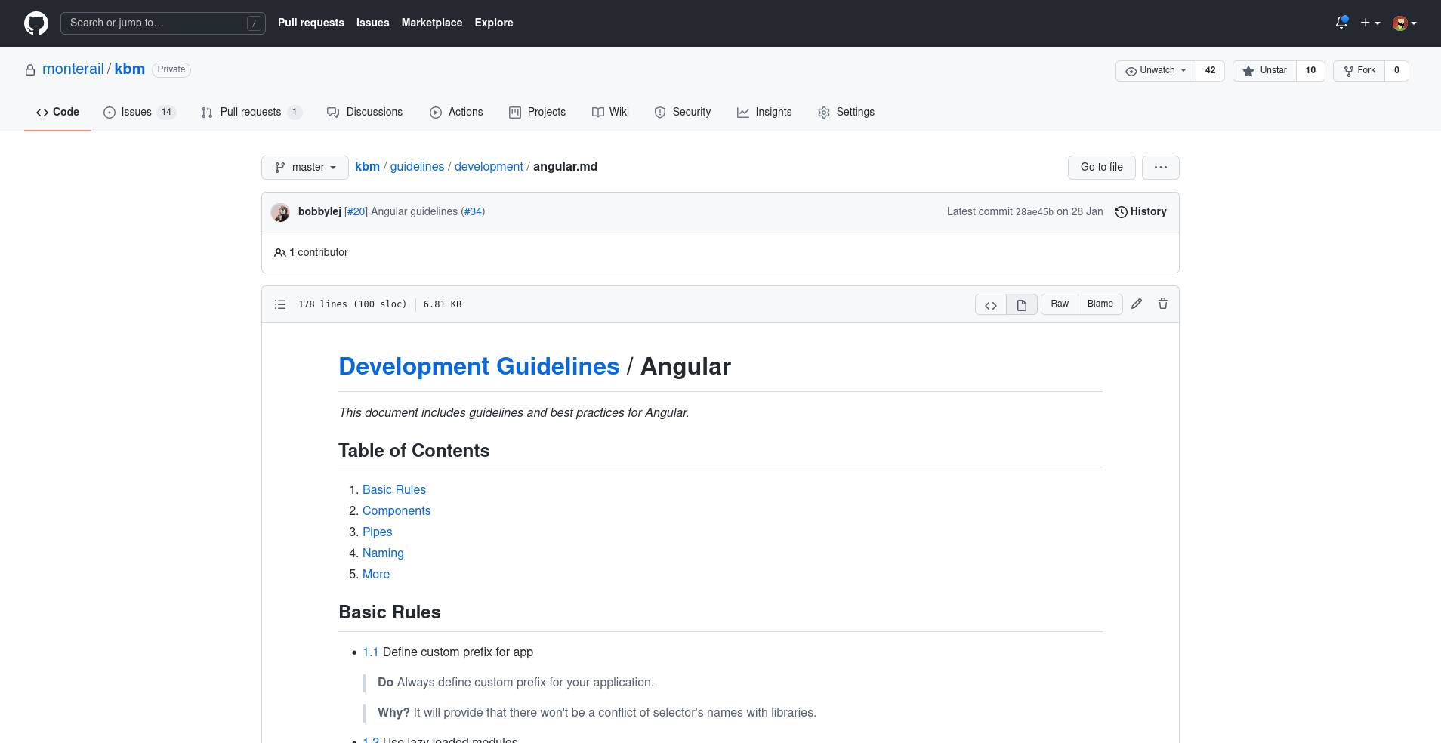Screen dimensions: 1441x743
Task: Open the Unwatch dropdown
Action: pyautogui.click(x=1155, y=70)
